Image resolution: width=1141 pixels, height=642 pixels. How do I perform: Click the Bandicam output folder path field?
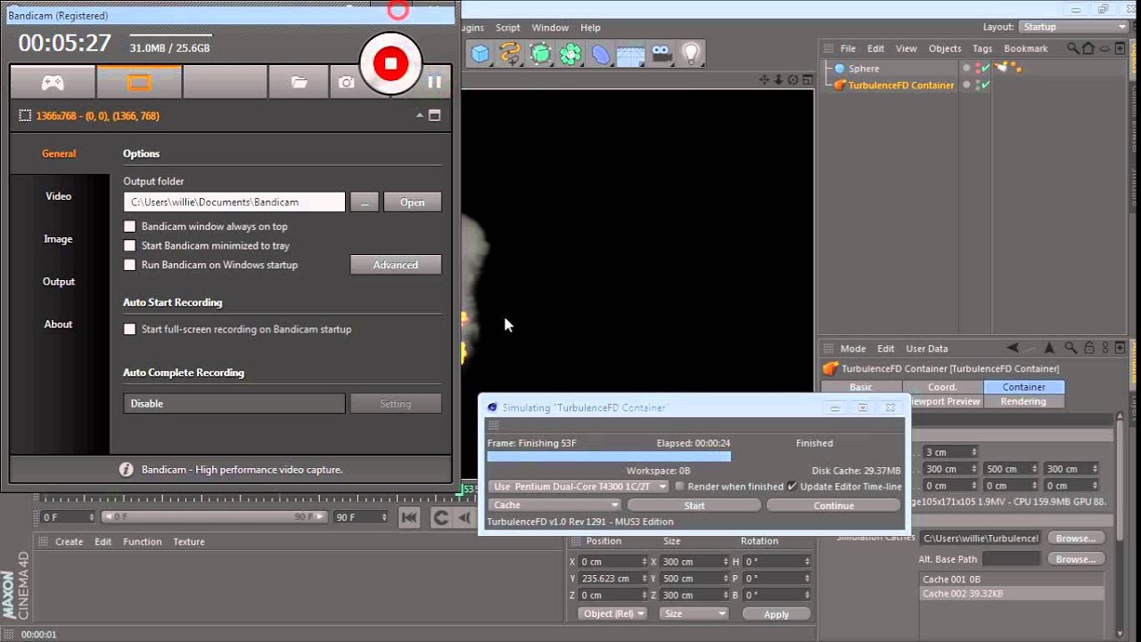[234, 202]
